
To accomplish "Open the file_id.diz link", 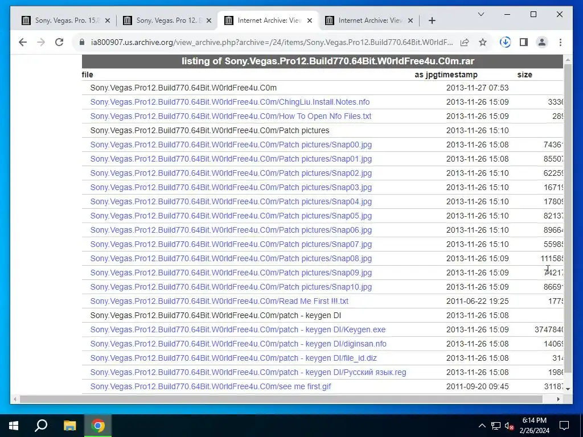I will (233, 358).
